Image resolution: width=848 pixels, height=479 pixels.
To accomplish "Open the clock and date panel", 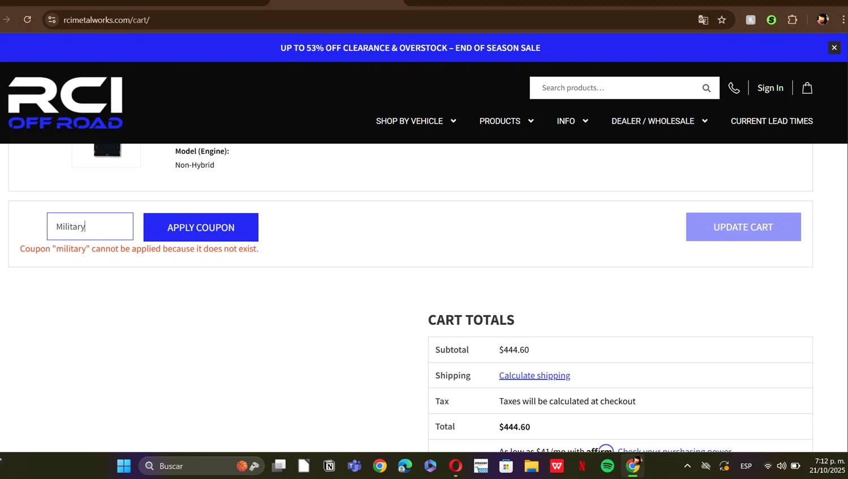I will (827, 466).
